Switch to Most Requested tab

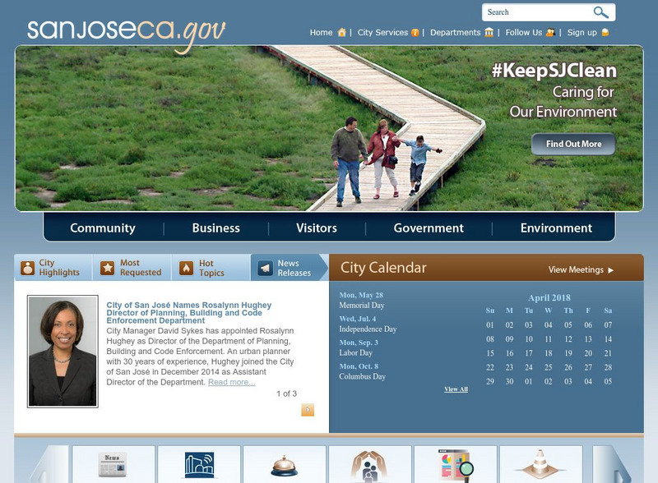coord(132,267)
